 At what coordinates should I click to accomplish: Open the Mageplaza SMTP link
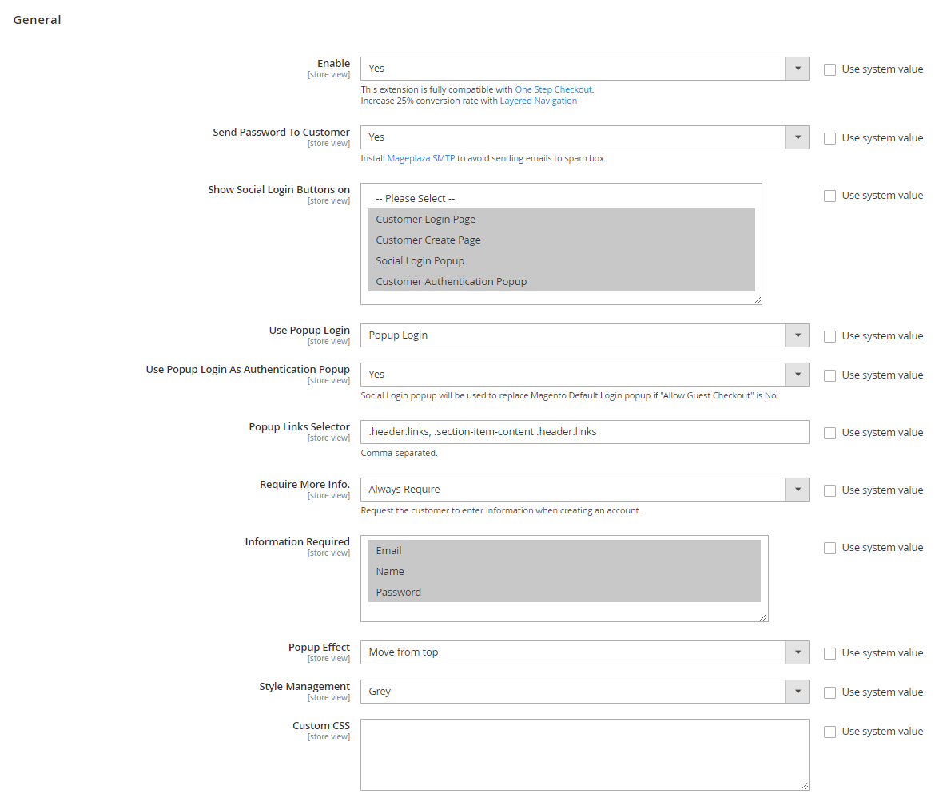point(420,158)
